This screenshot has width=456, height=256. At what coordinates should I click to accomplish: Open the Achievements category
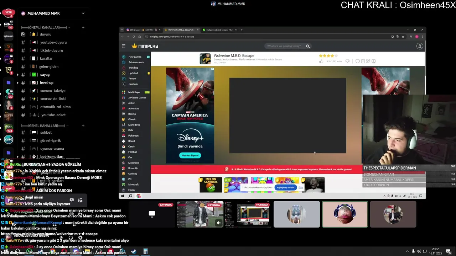[x=136, y=62]
